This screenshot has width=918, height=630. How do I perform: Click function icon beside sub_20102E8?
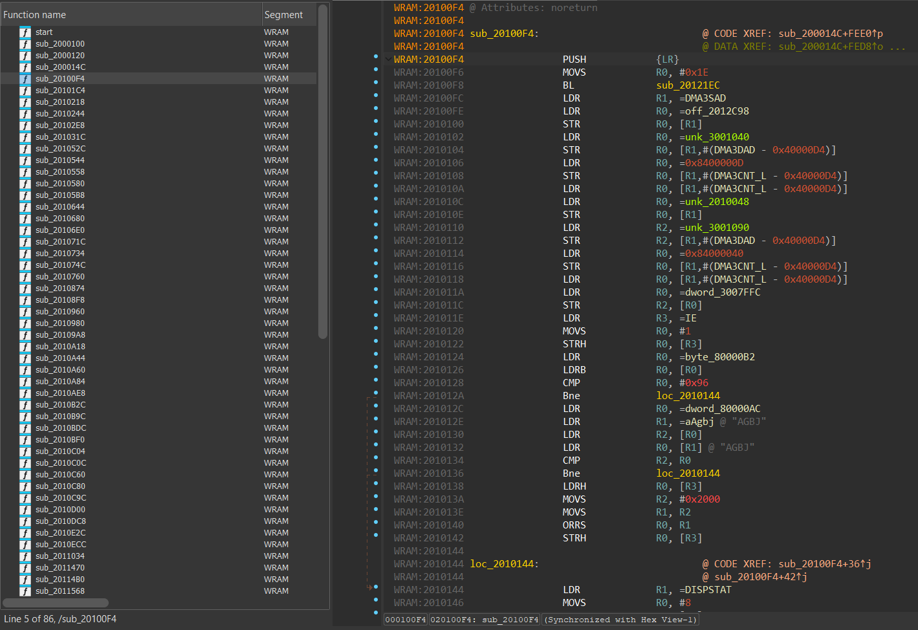click(x=25, y=125)
